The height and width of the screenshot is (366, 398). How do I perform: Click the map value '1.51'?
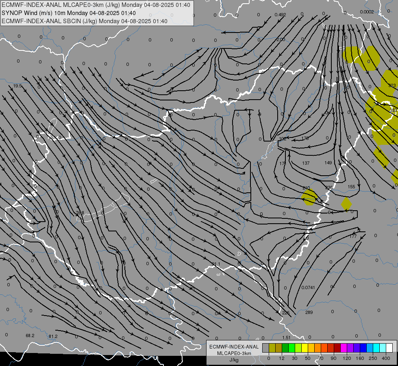[286, 338]
